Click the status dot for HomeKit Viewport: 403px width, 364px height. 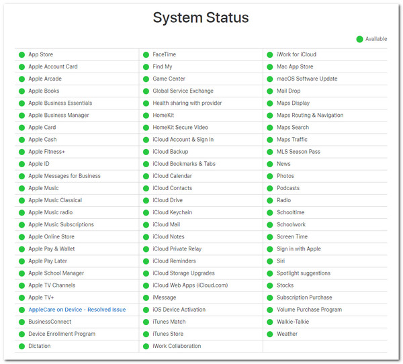(146, 116)
